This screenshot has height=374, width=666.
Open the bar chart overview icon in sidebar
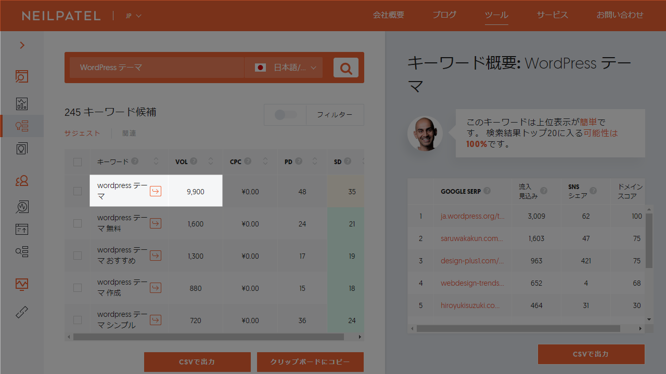coord(22,103)
